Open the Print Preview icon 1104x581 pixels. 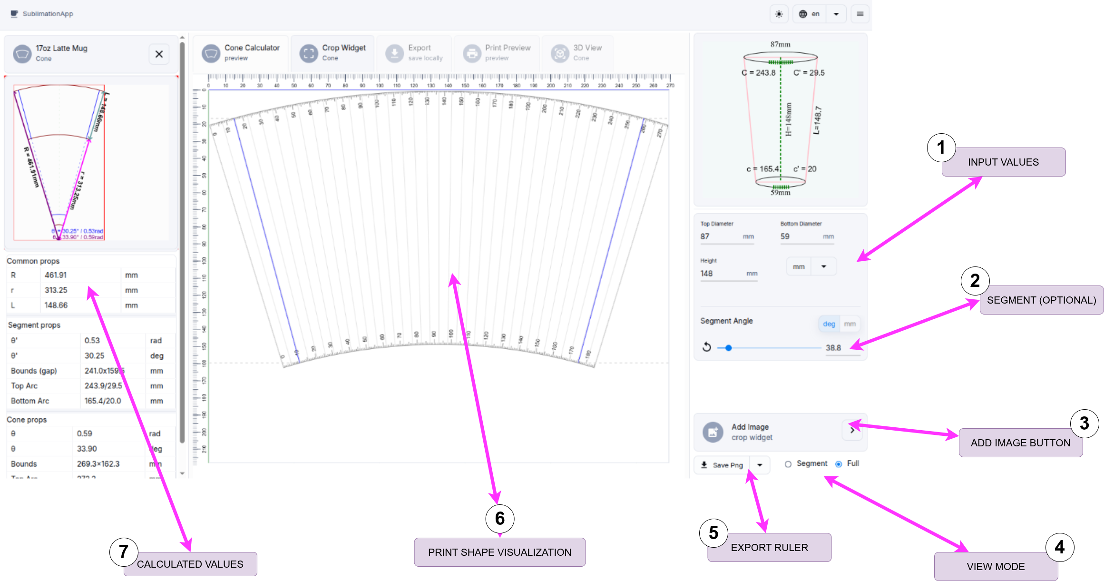[x=472, y=52]
